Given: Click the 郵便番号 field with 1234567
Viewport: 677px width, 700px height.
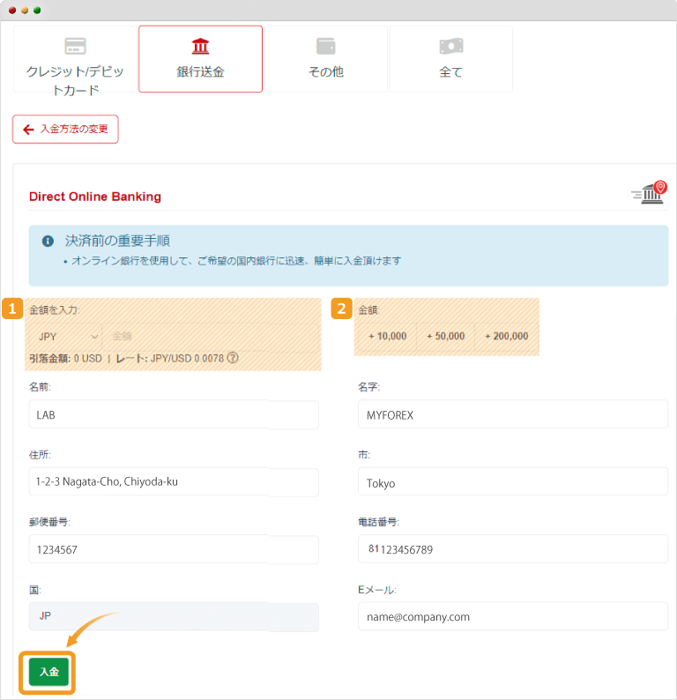Looking at the screenshot, I should point(174,549).
